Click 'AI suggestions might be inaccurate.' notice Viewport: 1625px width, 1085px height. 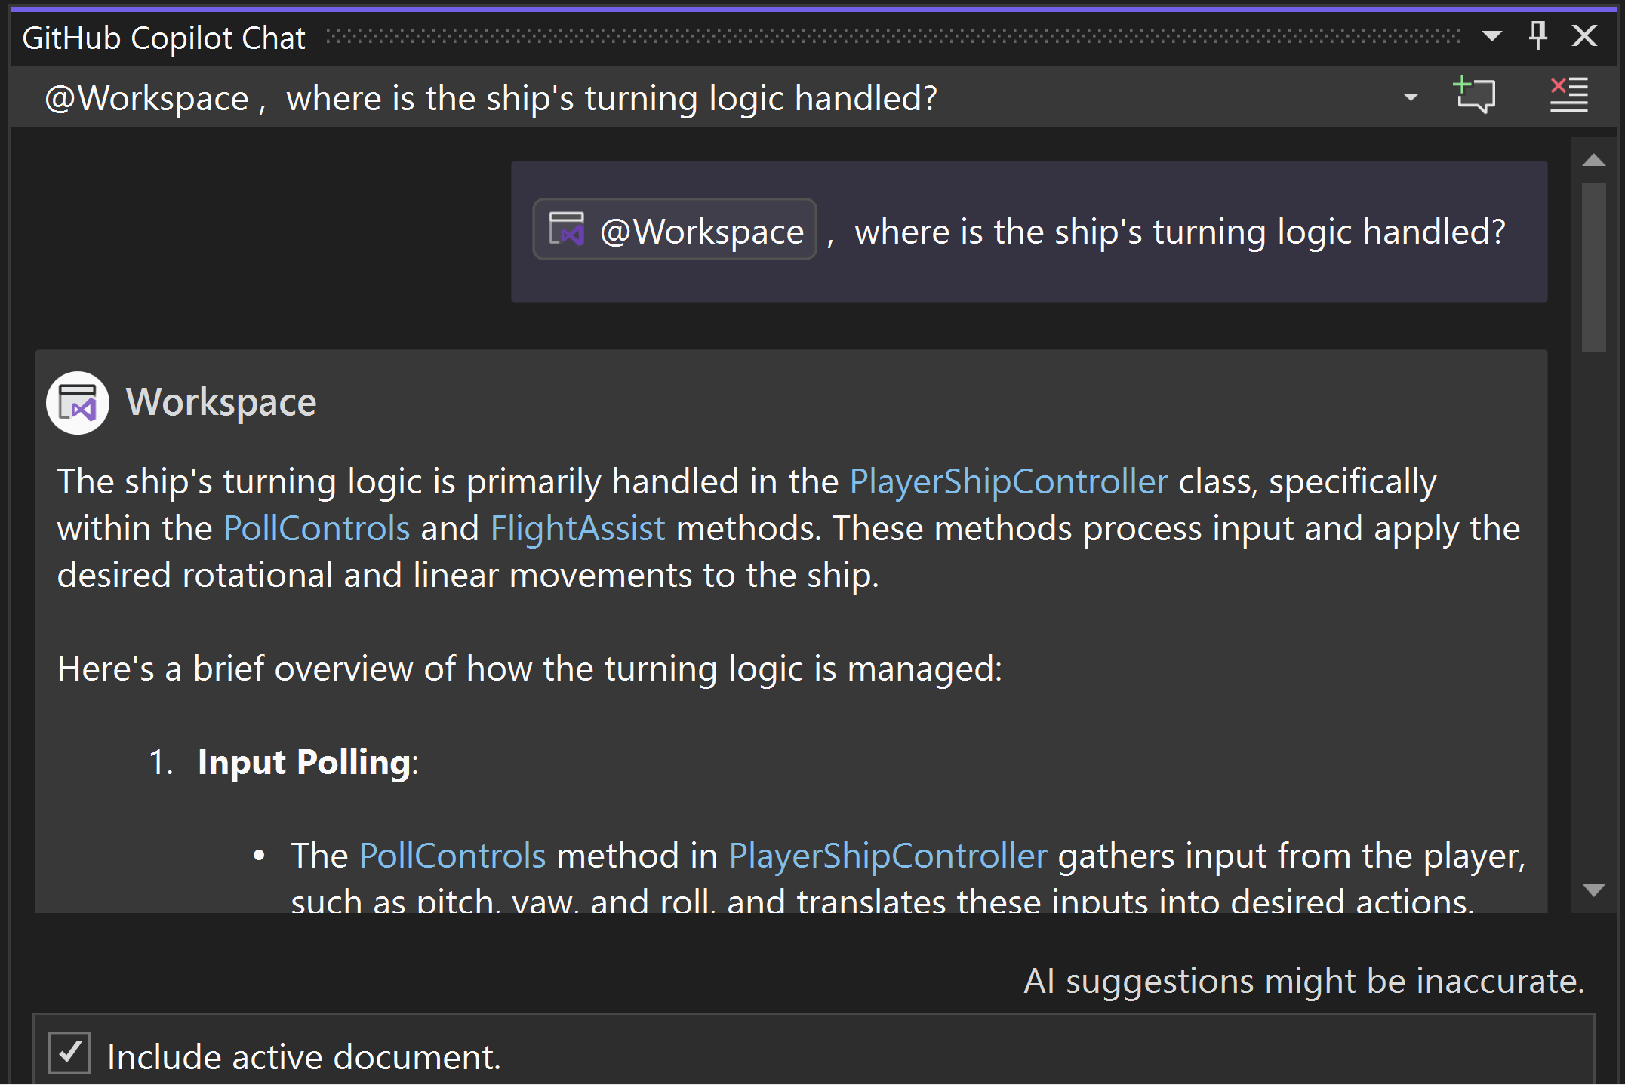pyautogui.click(x=1304, y=981)
